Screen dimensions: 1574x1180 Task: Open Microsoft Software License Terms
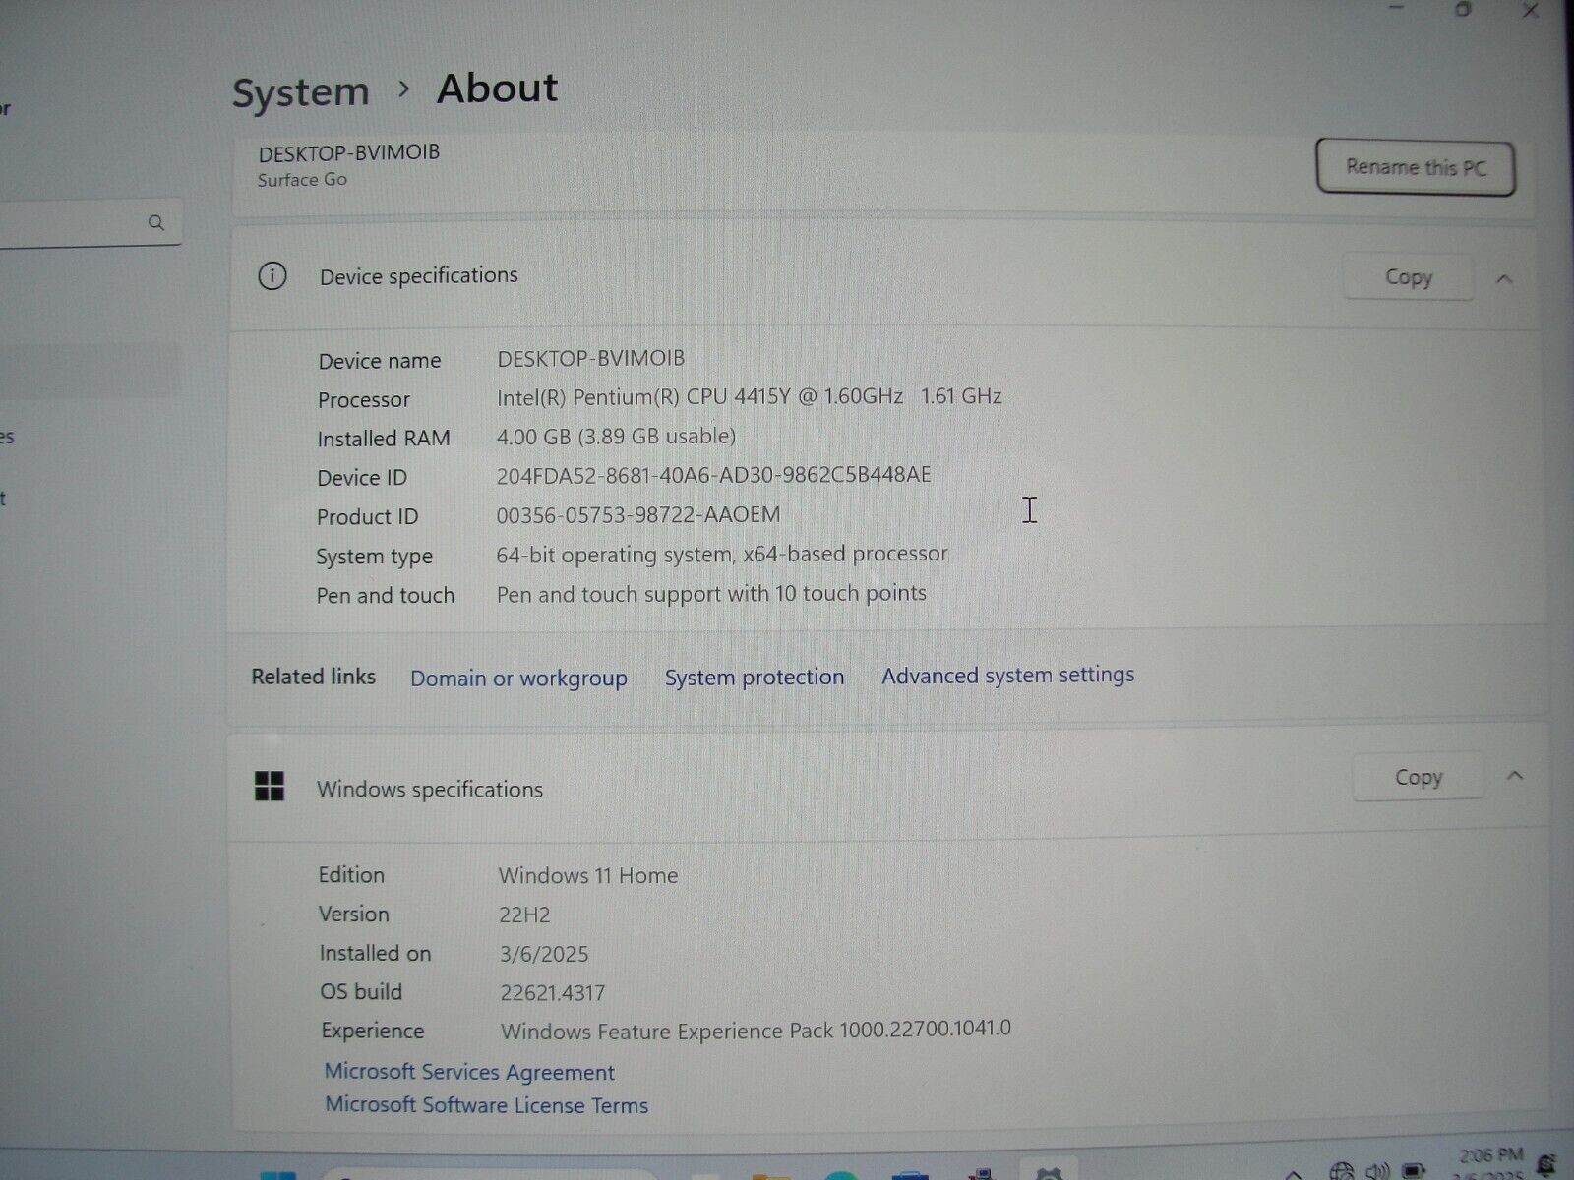tap(486, 1105)
